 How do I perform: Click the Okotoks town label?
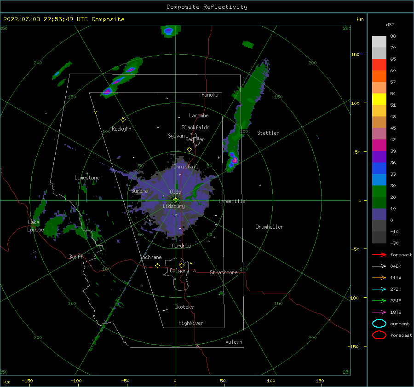(x=184, y=307)
